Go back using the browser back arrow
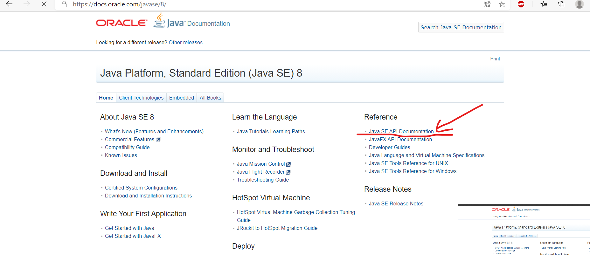Image resolution: width=590 pixels, height=255 pixels. (x=9, y=4)
